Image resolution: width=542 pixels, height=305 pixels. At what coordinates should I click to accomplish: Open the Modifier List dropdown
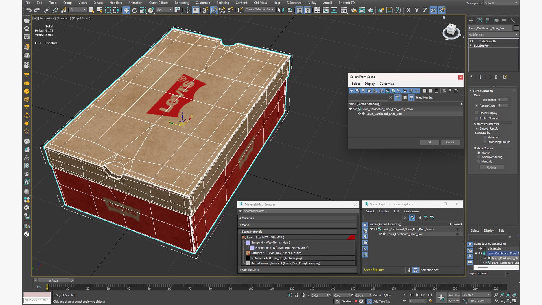tap(493, 35)
